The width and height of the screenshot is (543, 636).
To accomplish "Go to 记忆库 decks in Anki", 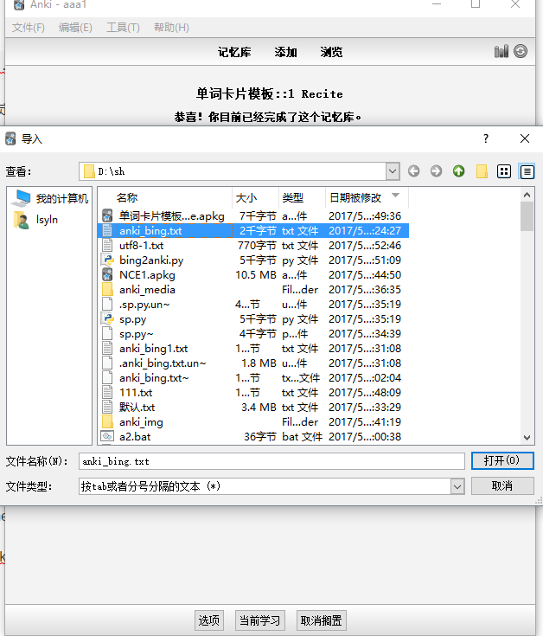I will pos(234,52).
